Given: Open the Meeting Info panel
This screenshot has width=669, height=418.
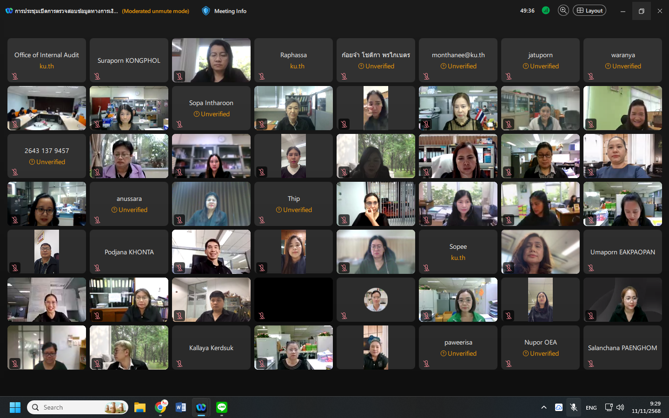Looking at the screenshot, I should (230, 11).
